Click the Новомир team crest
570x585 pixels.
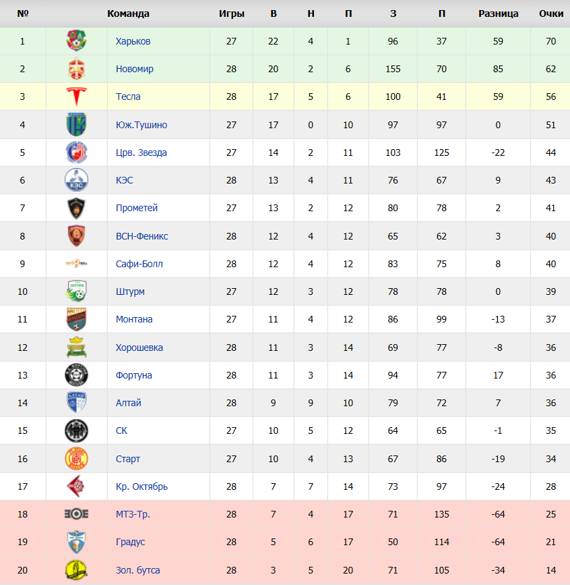[x=76, y=69]
